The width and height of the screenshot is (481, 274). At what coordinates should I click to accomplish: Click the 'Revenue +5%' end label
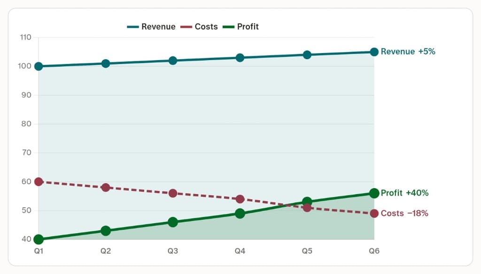tap(408, 52)
